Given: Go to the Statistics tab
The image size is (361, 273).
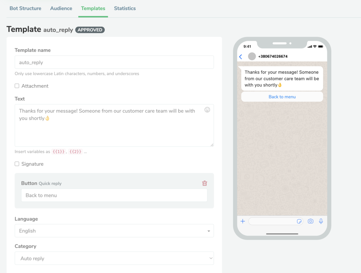Looking at the screenshot, I should click(125, 9).
